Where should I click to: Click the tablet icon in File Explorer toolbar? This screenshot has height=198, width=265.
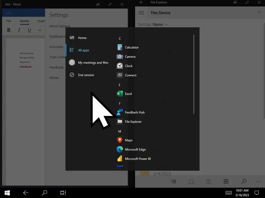pyautogui.click(x=191, y=181)
